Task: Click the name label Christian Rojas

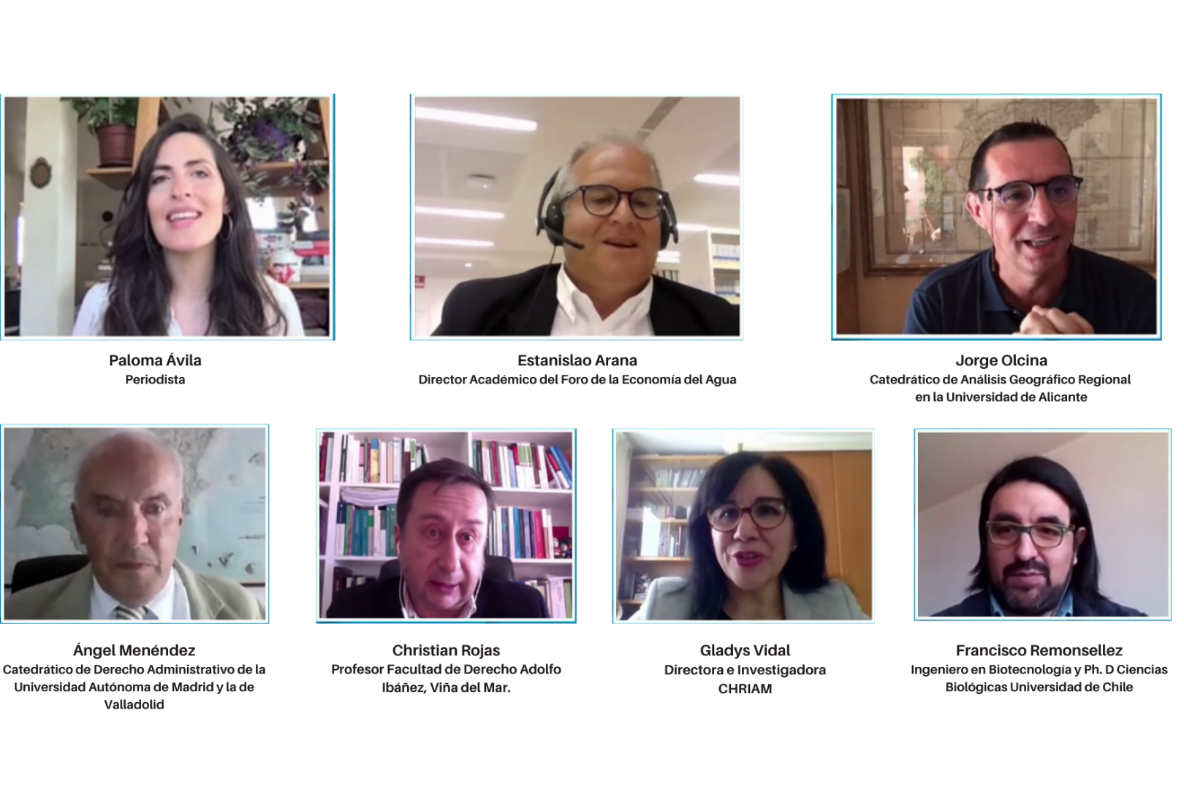Action: tap(446, 650)
